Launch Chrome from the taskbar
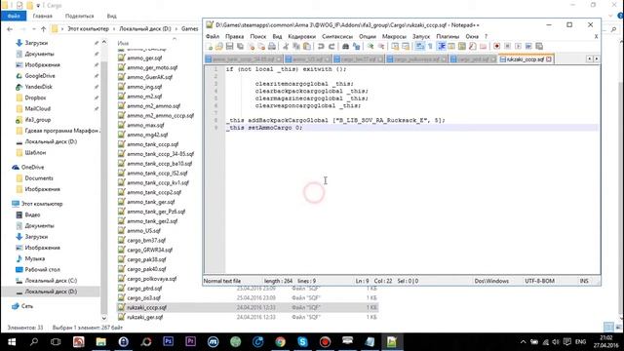Viewport: 624px width, 351px height. [280, 342]
